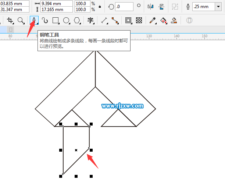Click the rotation angle icon
Viewport: 225px width, 194px height.
111,7
